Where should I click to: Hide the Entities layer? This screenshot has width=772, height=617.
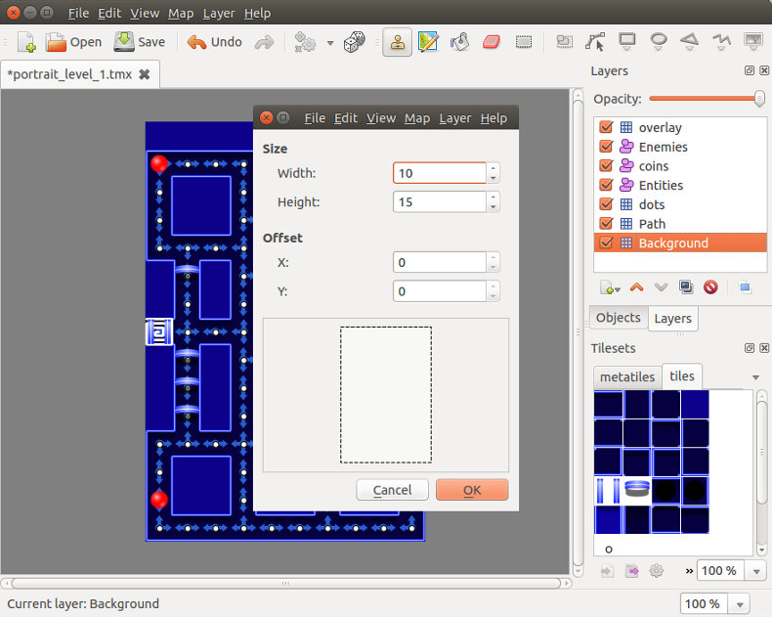point(606,185)
